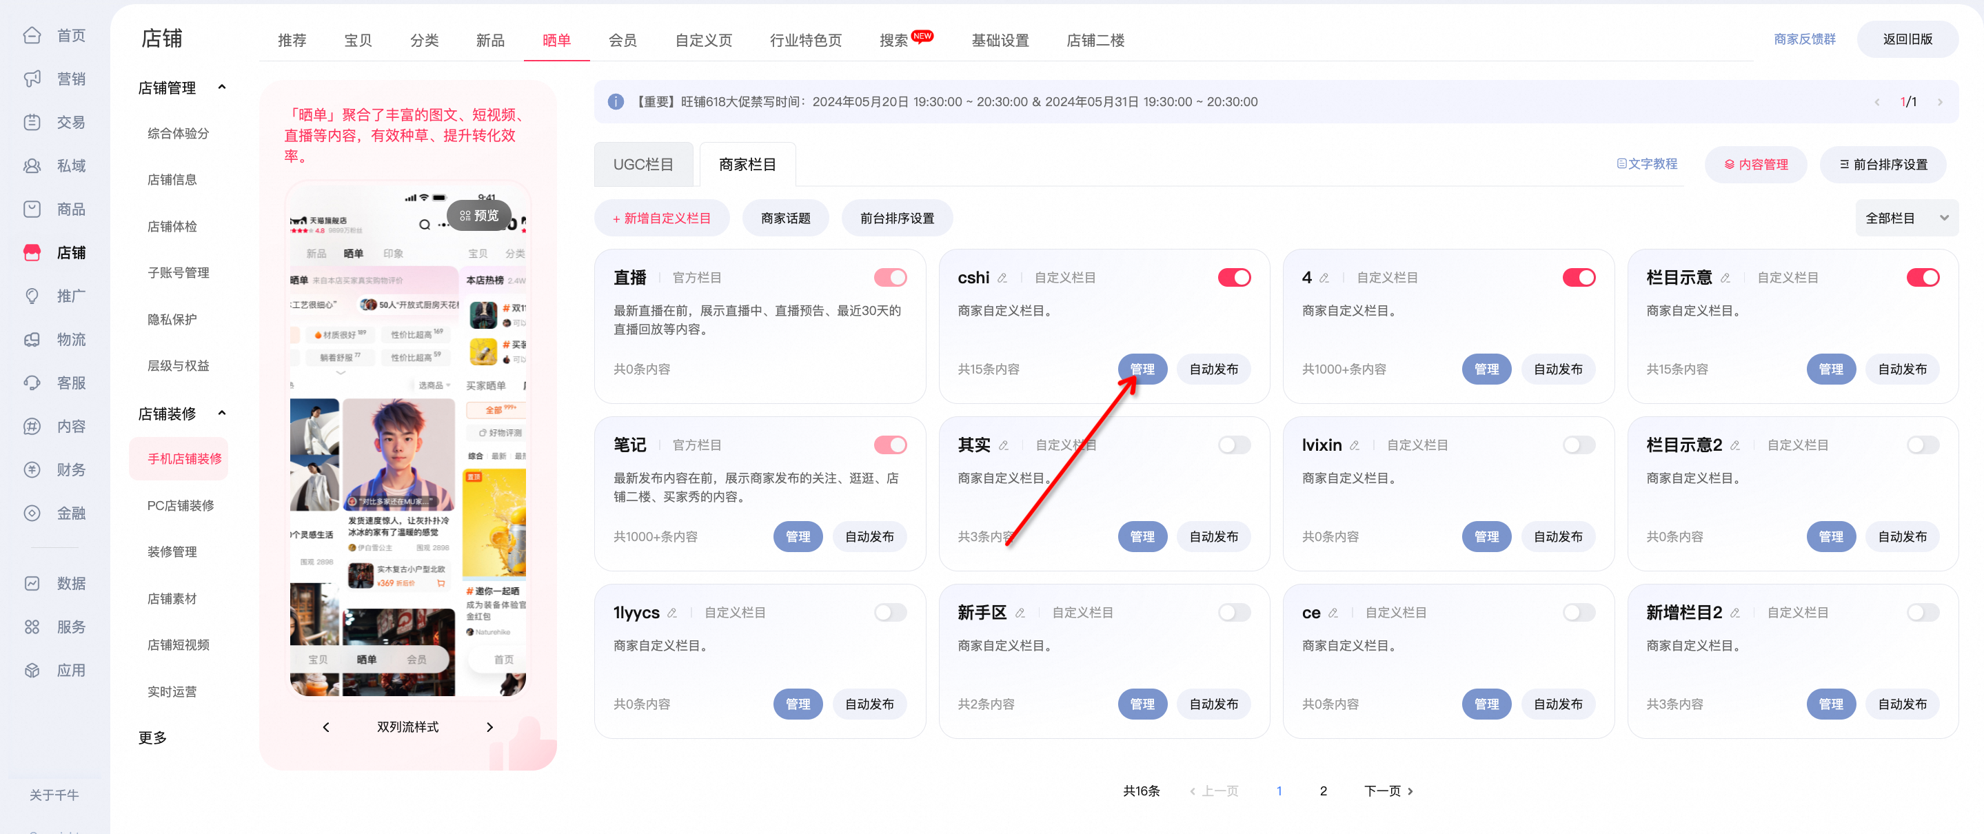Switch to the 会员 tab

622,40
